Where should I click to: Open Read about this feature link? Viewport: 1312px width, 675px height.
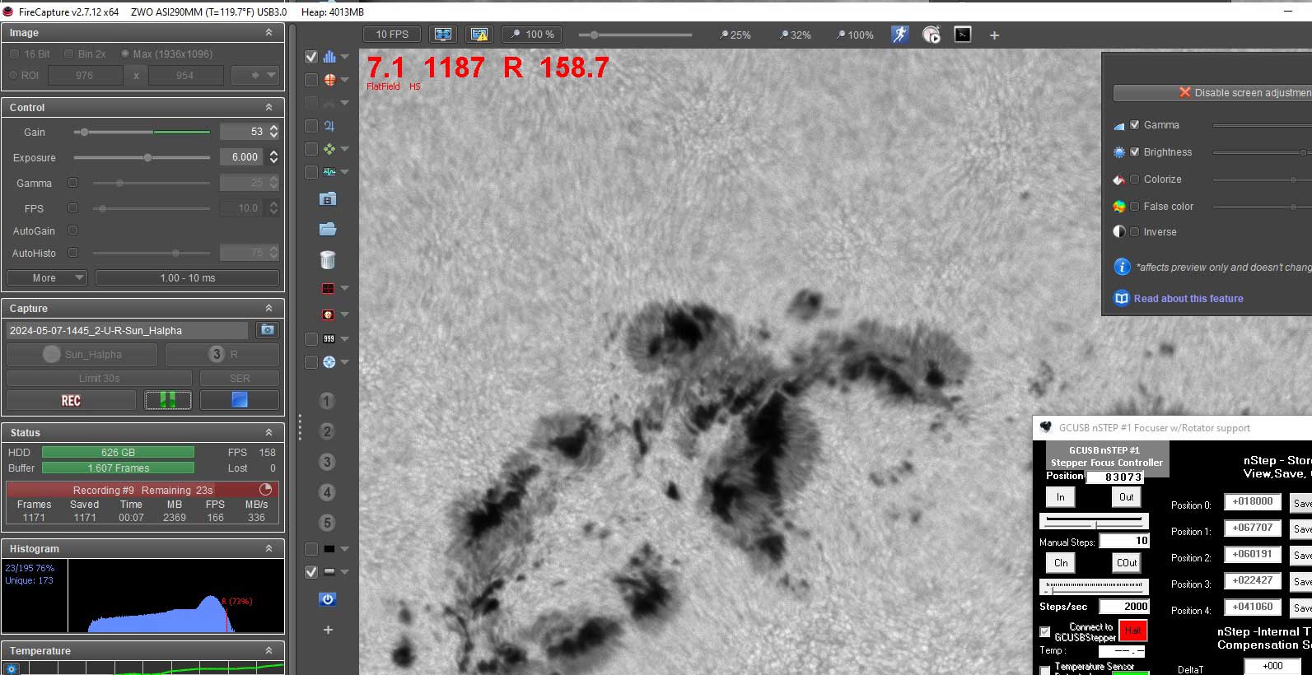click(1188, 298)
